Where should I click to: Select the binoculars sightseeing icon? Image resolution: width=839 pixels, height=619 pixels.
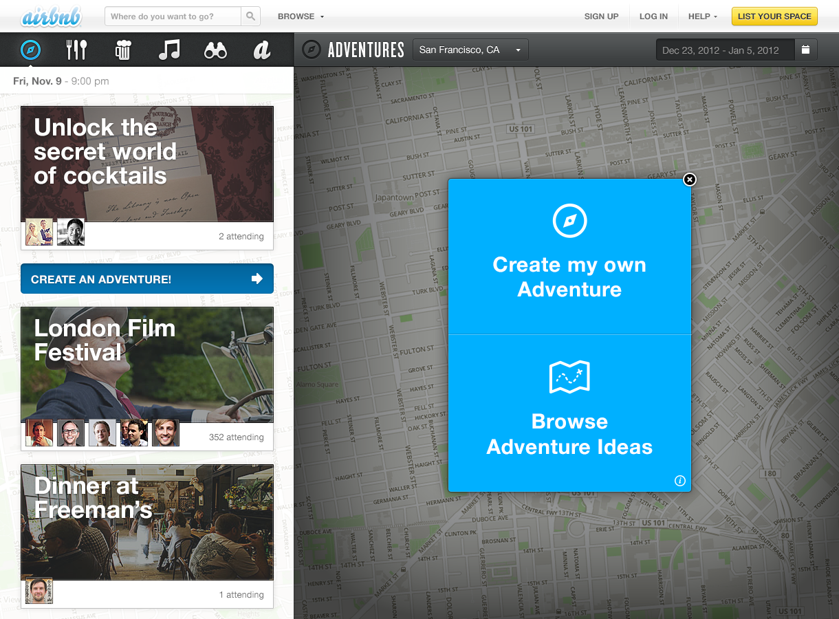click(x=216, y=50)
